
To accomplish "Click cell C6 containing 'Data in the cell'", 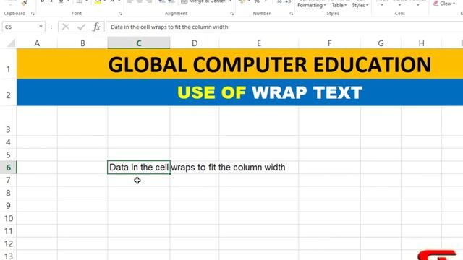I will coord(139,168).
